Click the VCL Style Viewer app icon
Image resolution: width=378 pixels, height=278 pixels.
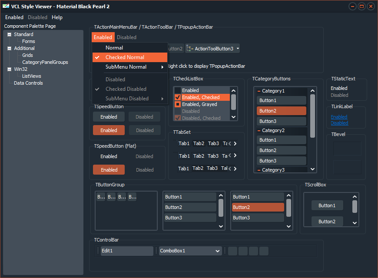click(x=6, y=6)
